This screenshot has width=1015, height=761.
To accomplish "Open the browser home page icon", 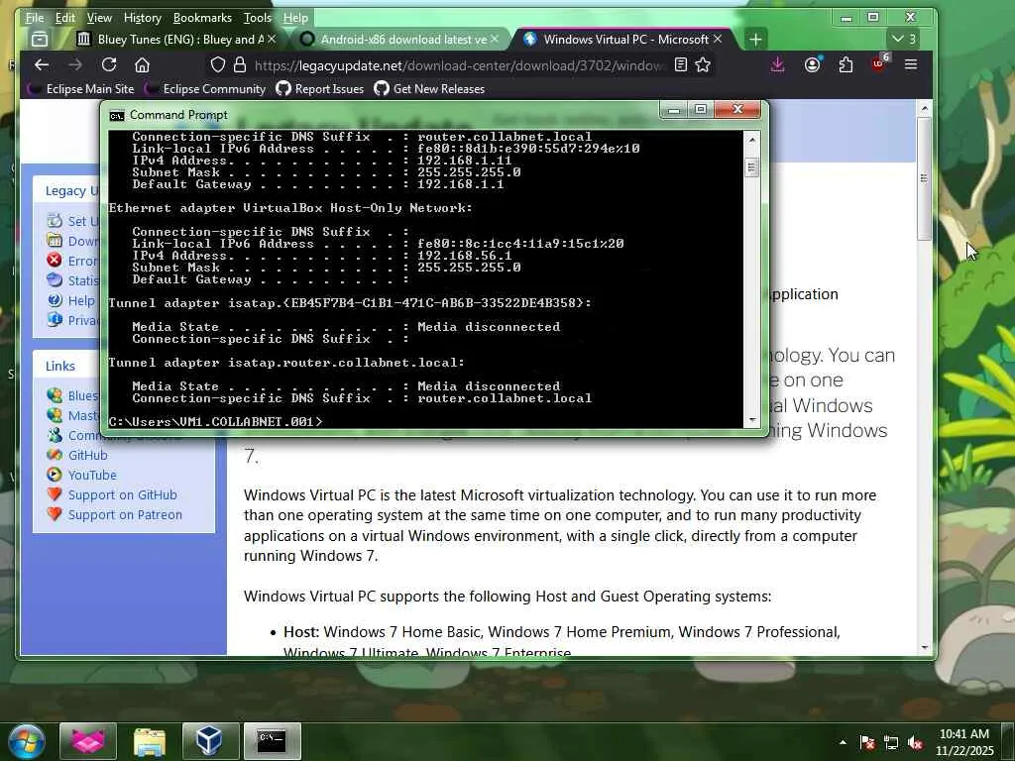I will click(143, 64).
